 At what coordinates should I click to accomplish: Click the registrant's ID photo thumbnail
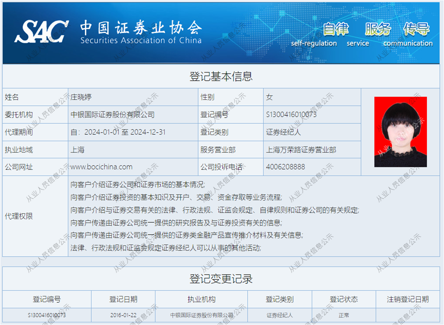400,132
